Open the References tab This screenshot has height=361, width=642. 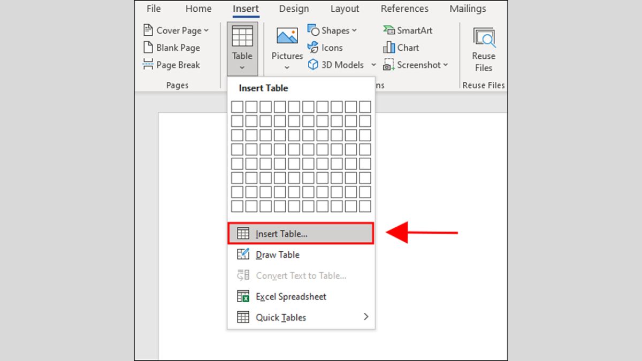[x=404, y=9]
